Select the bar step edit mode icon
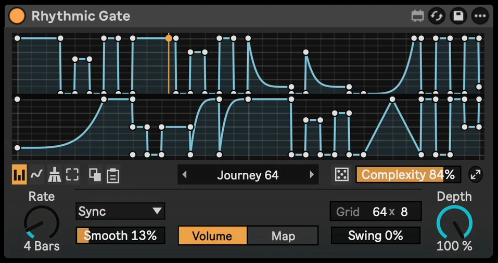498x263 pixels. point(19,175)
